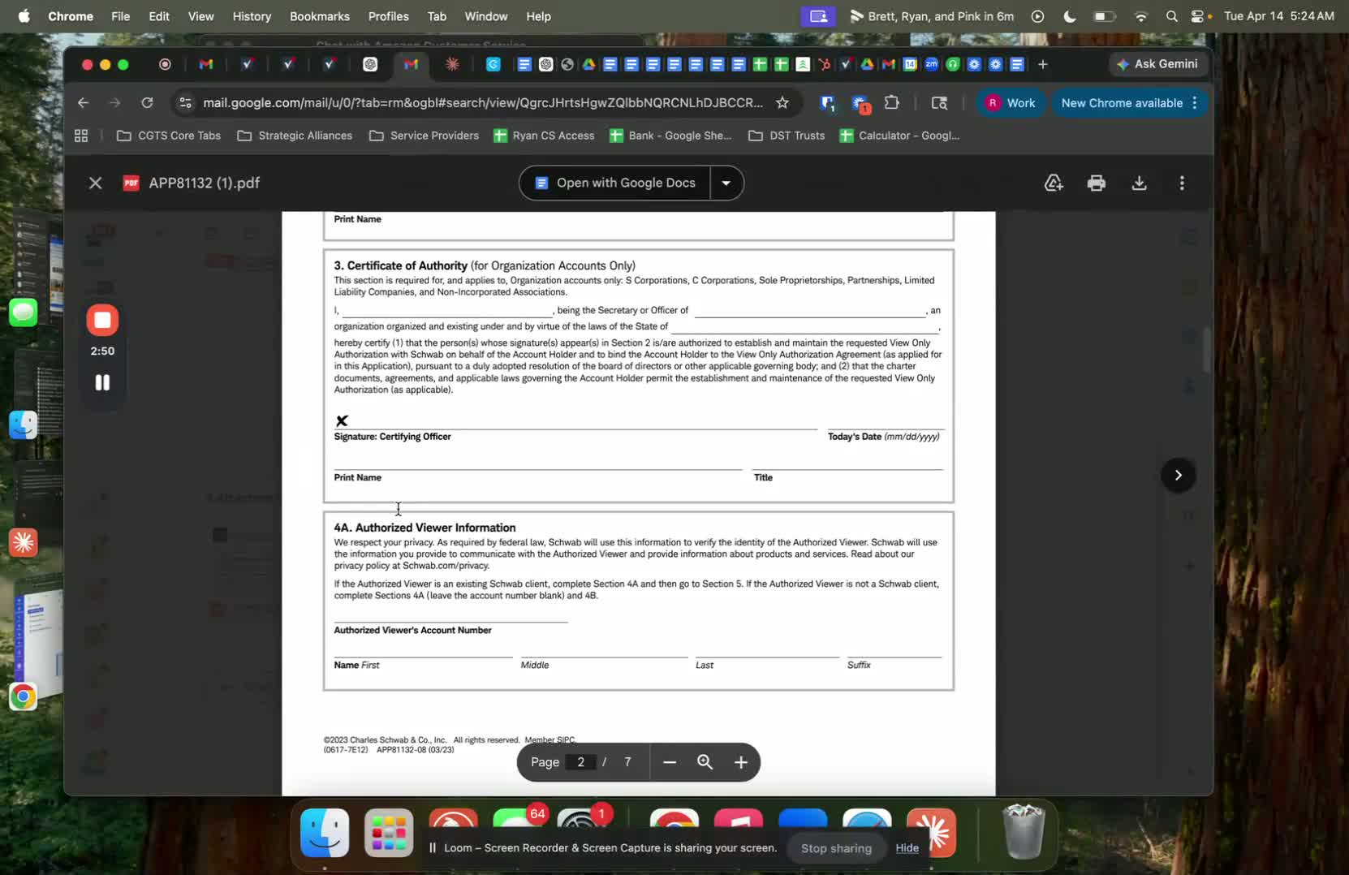Print the PDF with the printer icon
The height and width of the screenshot is (875, 1349).
(1097, 183)
